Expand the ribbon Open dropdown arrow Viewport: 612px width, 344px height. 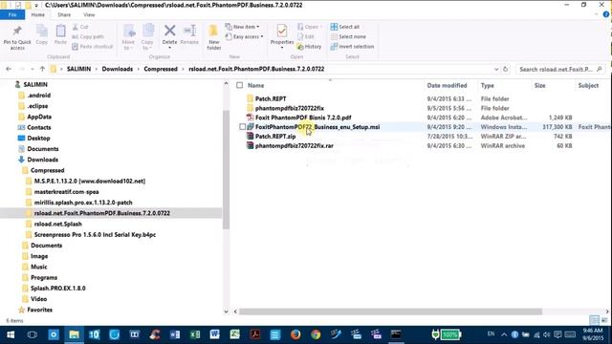click(x=321, y=27)
